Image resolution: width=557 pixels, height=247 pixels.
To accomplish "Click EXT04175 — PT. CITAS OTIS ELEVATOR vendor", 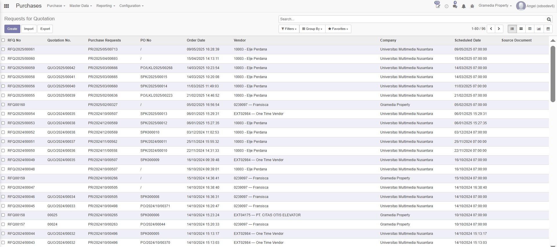I will pyautogui.click(x=267, y=215).
